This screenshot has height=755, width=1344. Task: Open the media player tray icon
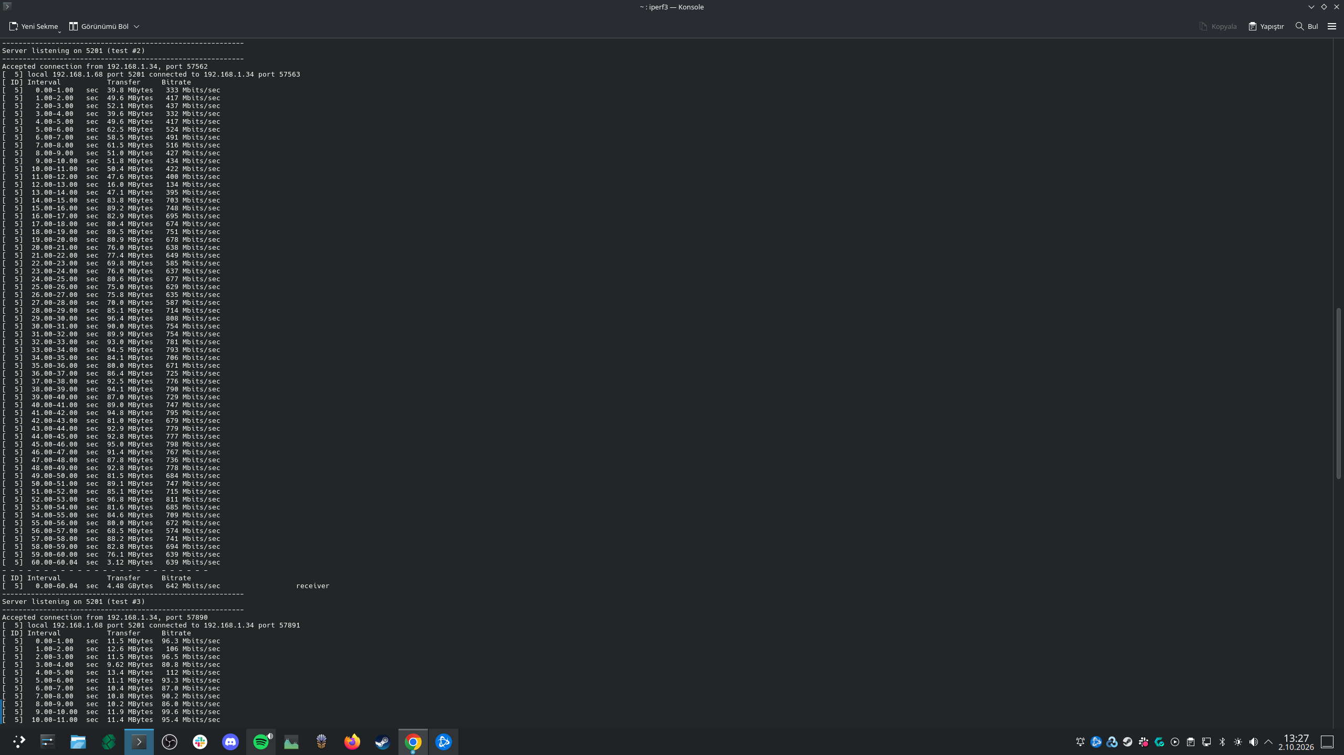[1175, 742]
